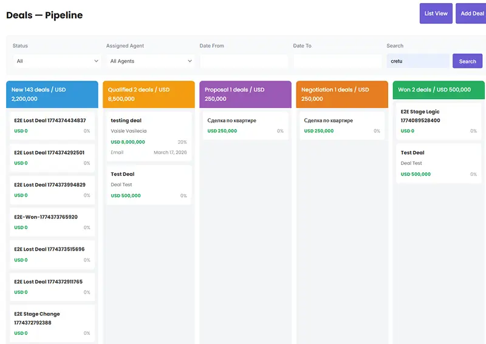Expand the Assigned Agent dropdown
This screenshot has width=486, height=344.
[151, 61]
